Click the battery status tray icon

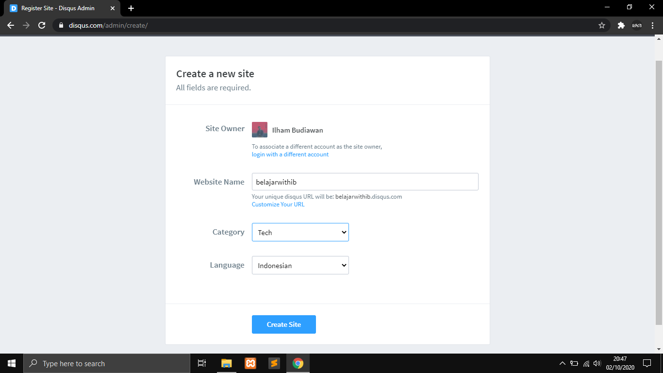(x=574, y=363)
